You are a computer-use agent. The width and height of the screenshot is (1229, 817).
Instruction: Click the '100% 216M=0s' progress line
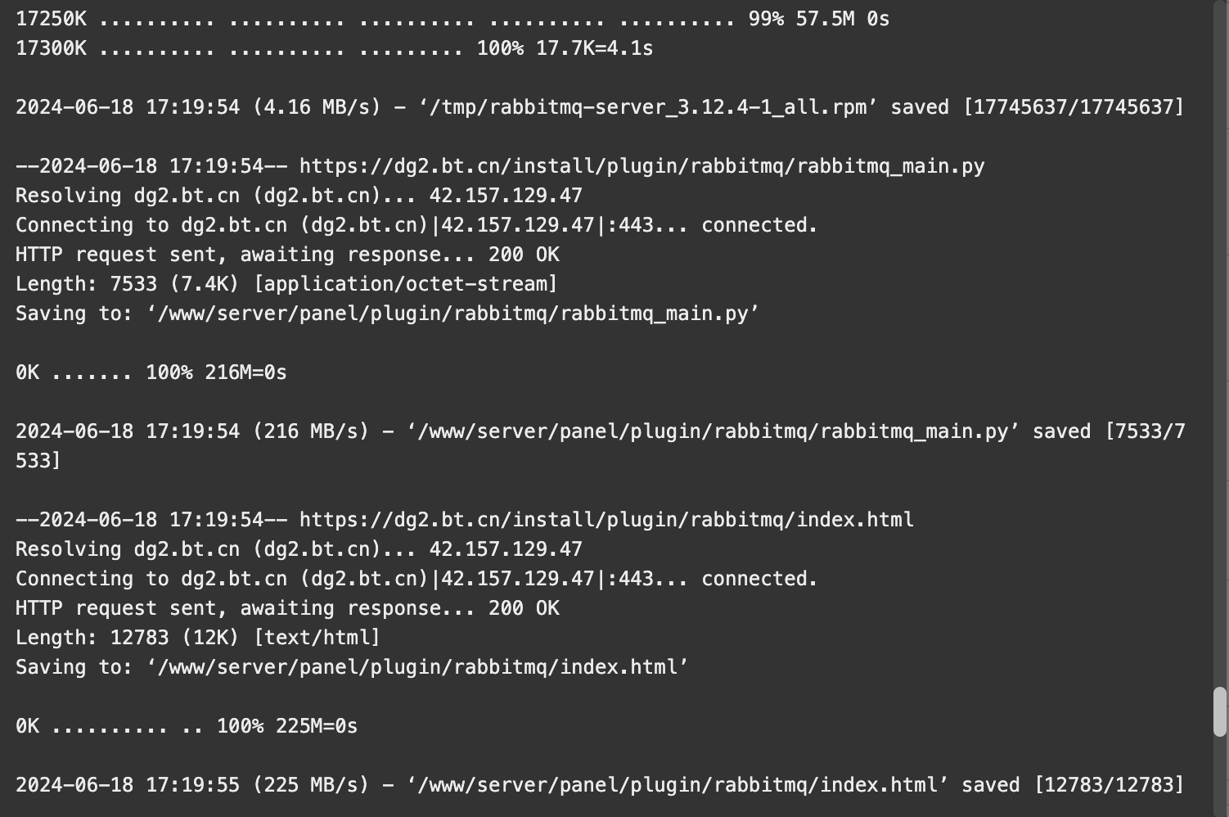[151, 372]
